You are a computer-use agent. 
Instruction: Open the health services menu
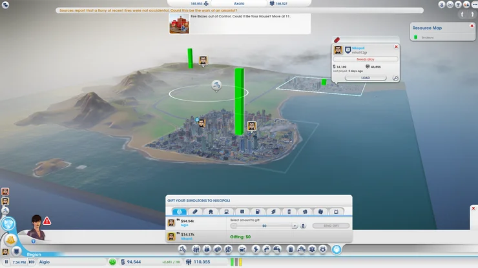[x=312, y=249]
